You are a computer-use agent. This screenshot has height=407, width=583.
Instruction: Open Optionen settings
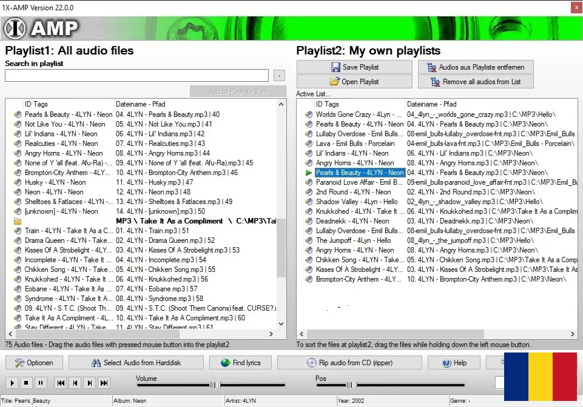tap(34, 363)
